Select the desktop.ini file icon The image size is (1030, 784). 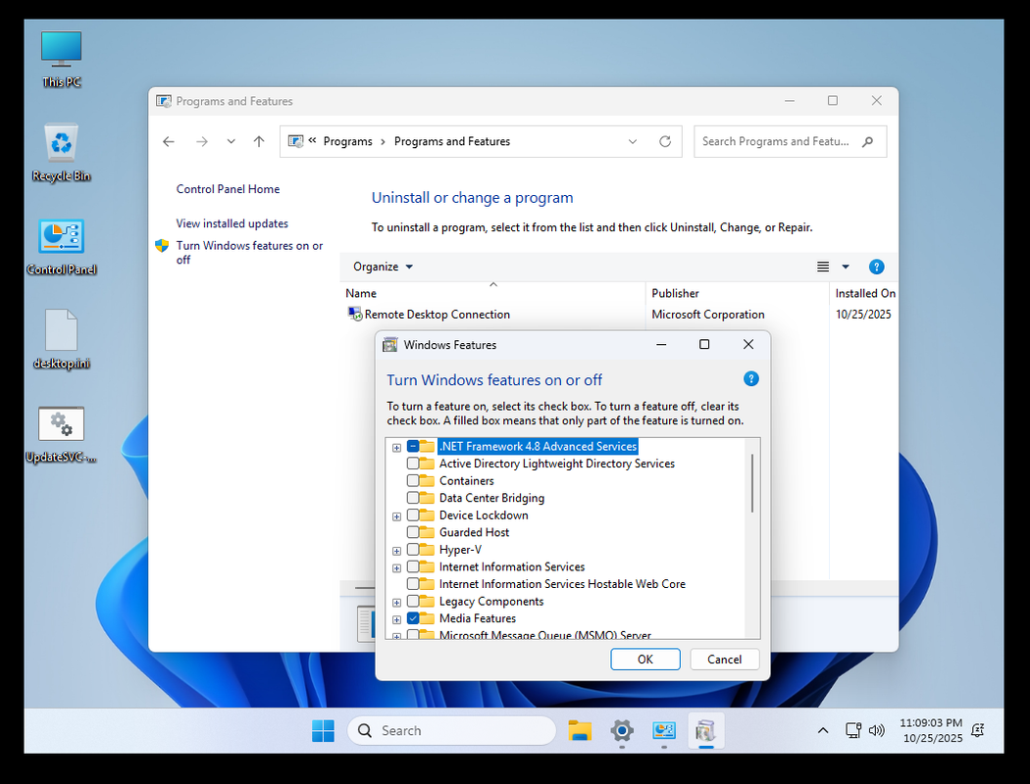click(x=61, y=339)
